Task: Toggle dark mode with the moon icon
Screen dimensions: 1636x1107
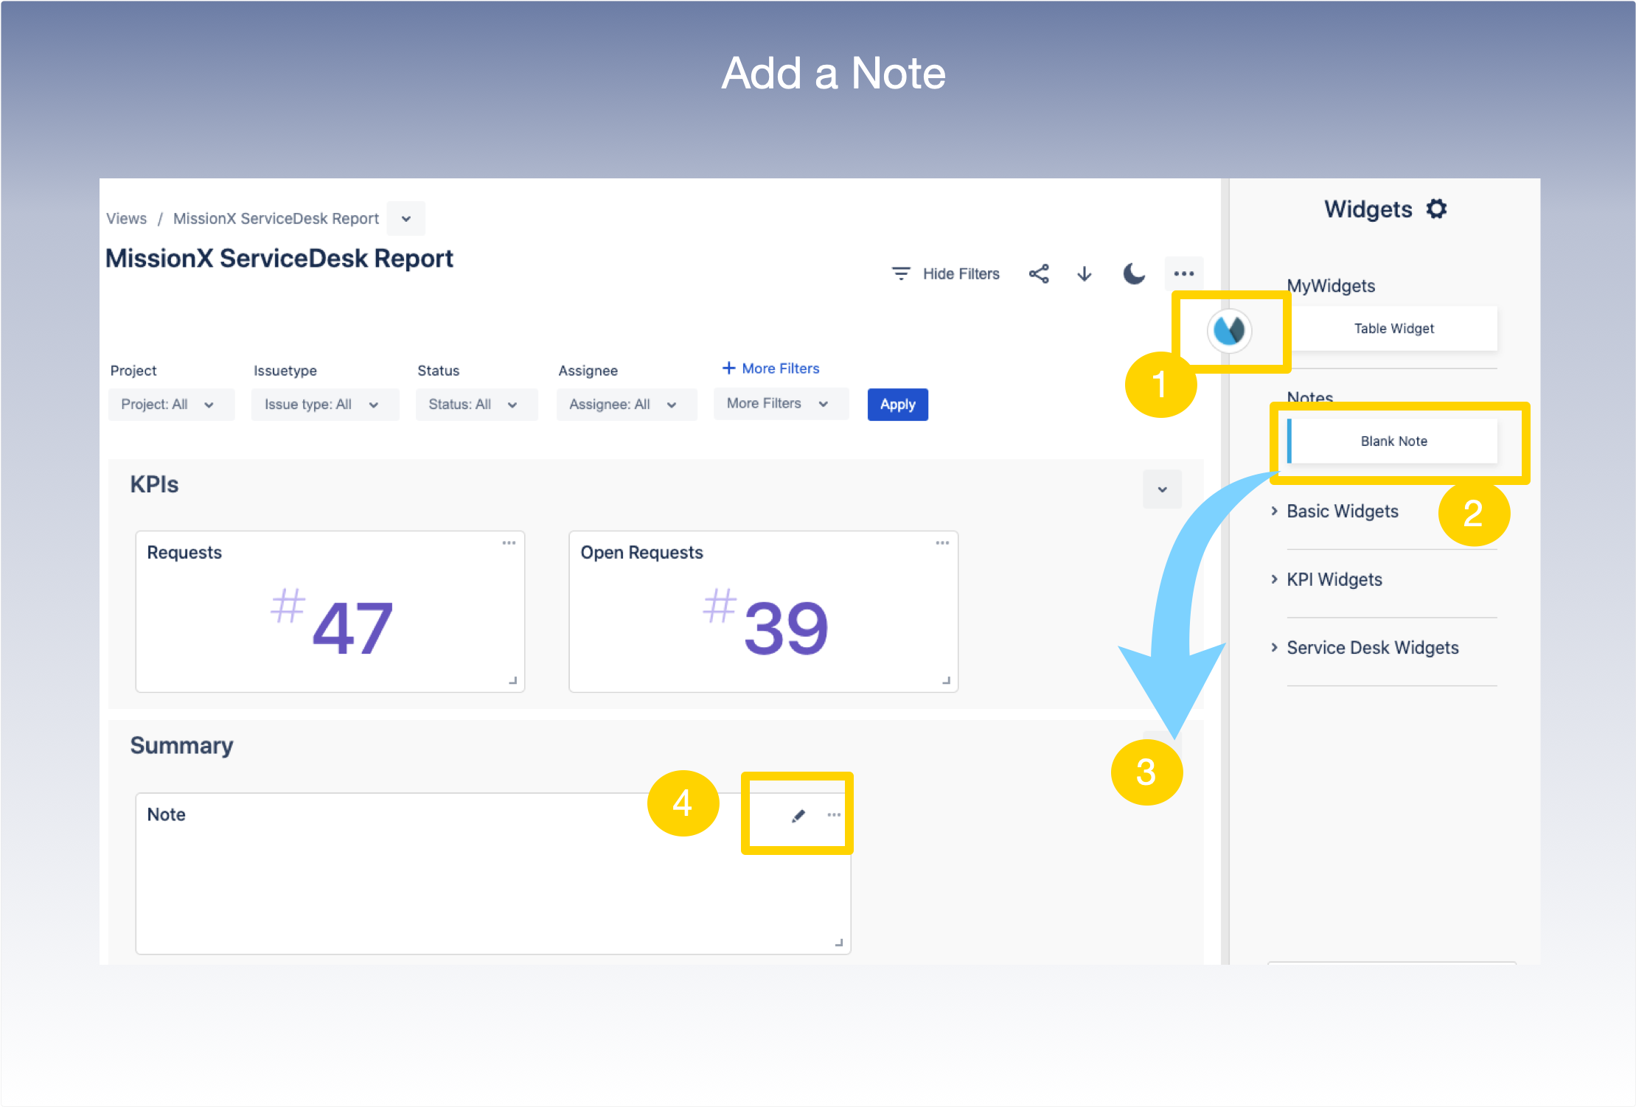Action: coord(1134,273)
